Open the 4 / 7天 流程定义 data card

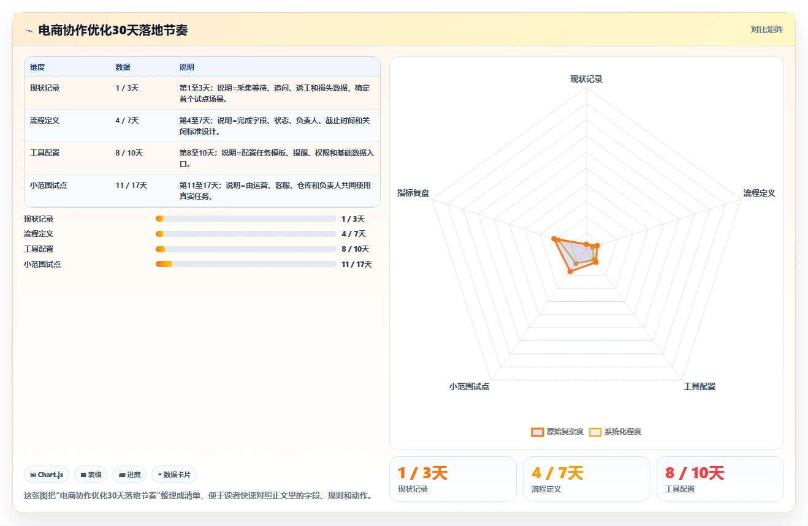587,479
